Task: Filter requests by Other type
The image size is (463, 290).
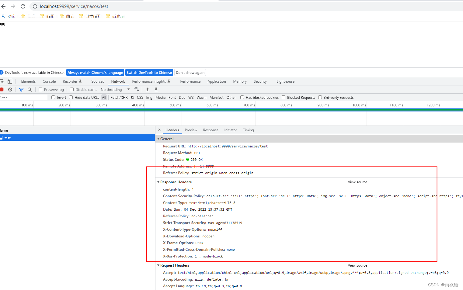Action: [231, 98]
